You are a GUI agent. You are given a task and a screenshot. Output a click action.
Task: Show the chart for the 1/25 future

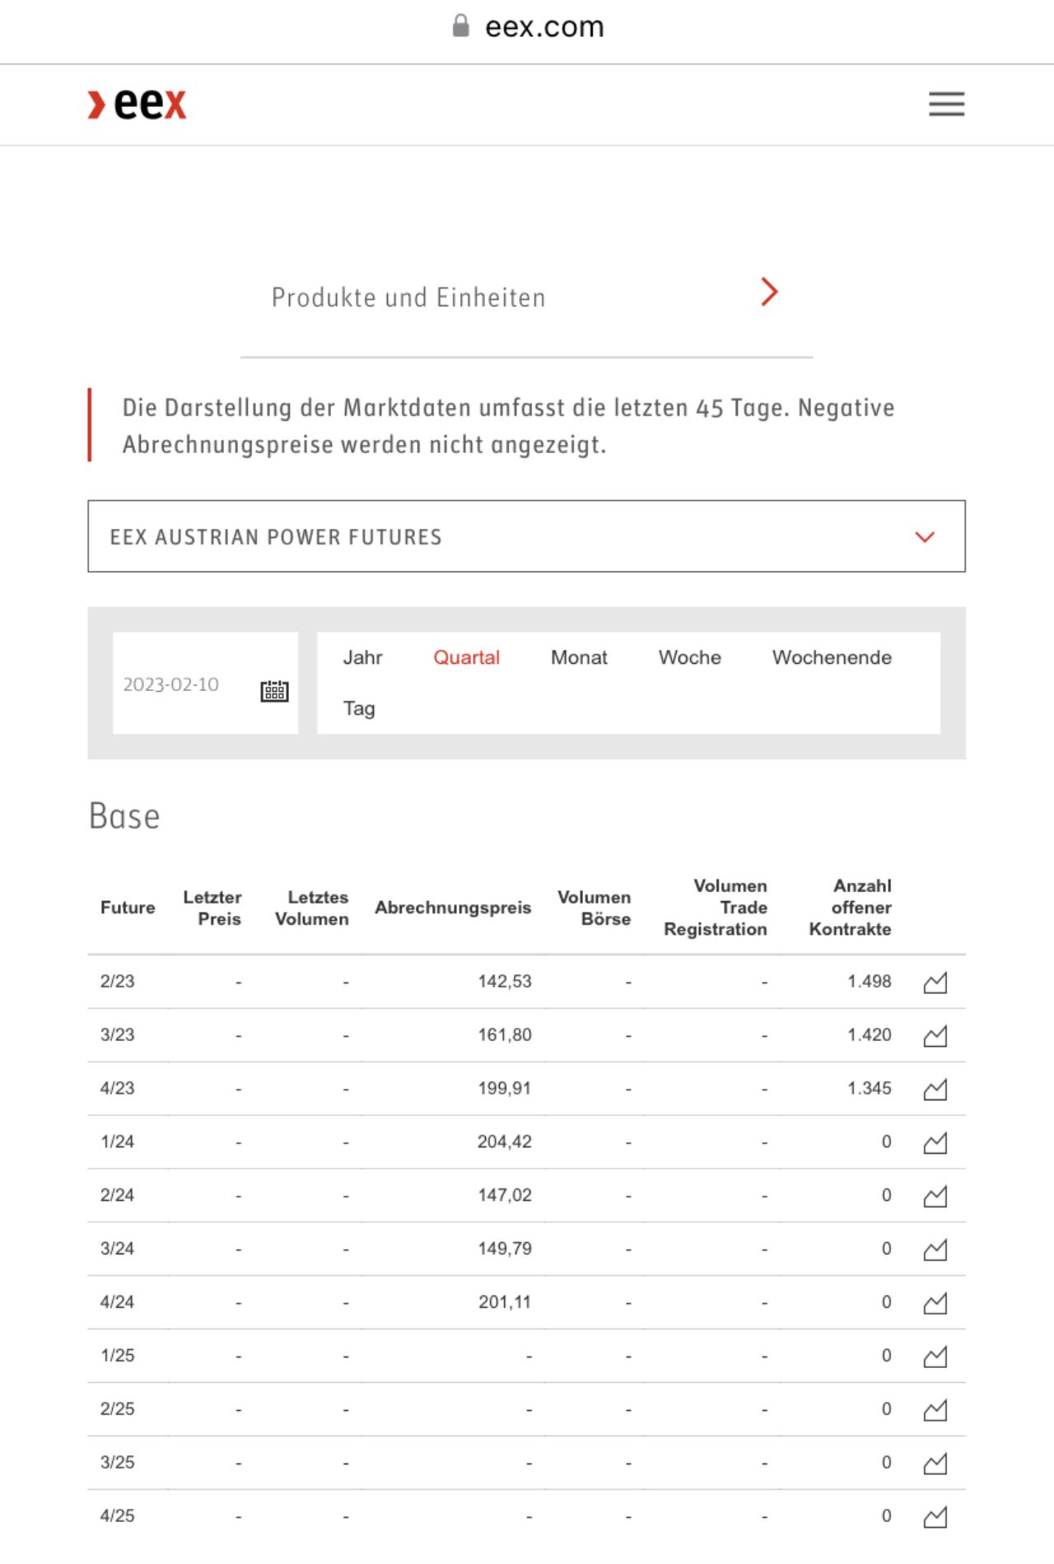click(x=935, y=1356)
